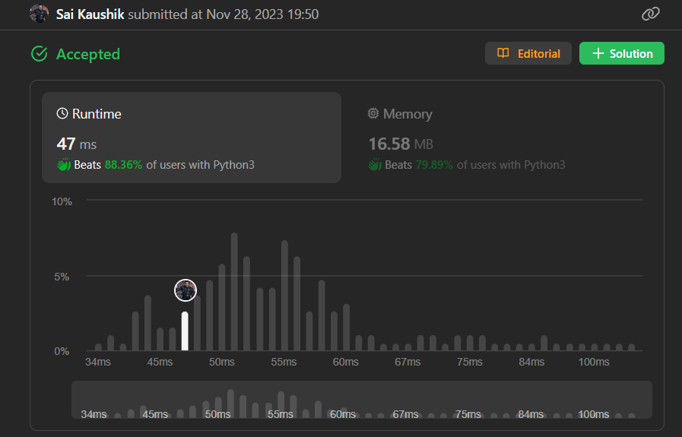Click avatar marker above the highlighted bar
The height and width of the screenshot is (437, 682).
point(186,290)
